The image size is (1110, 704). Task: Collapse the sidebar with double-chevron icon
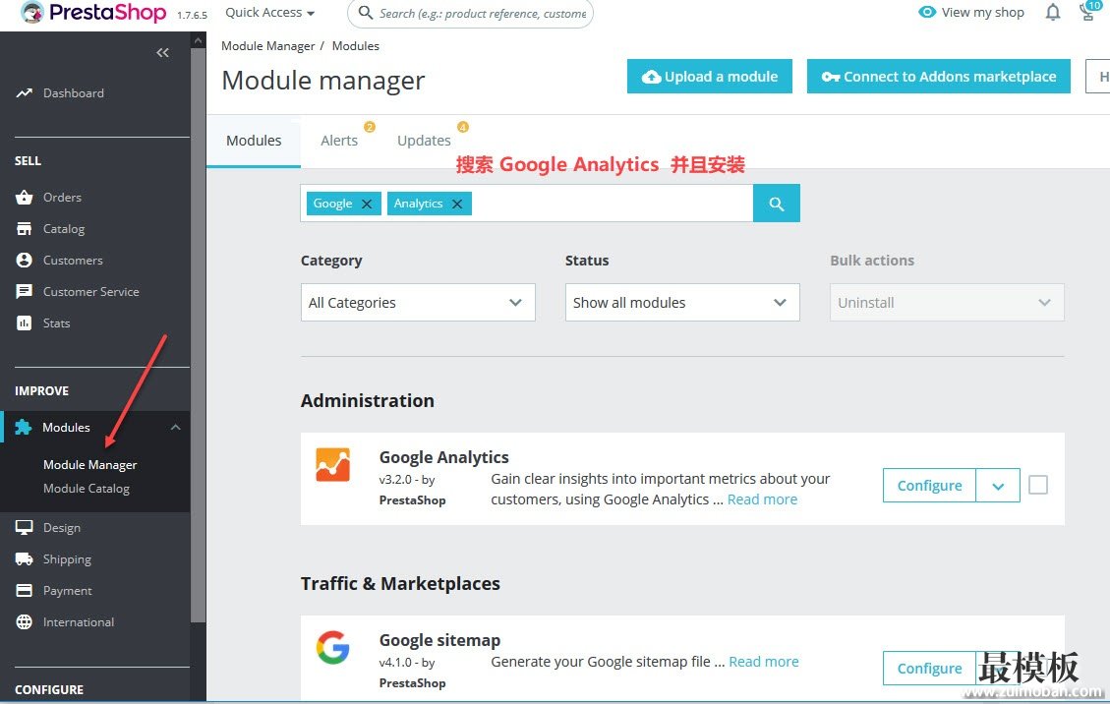[163, 52]
